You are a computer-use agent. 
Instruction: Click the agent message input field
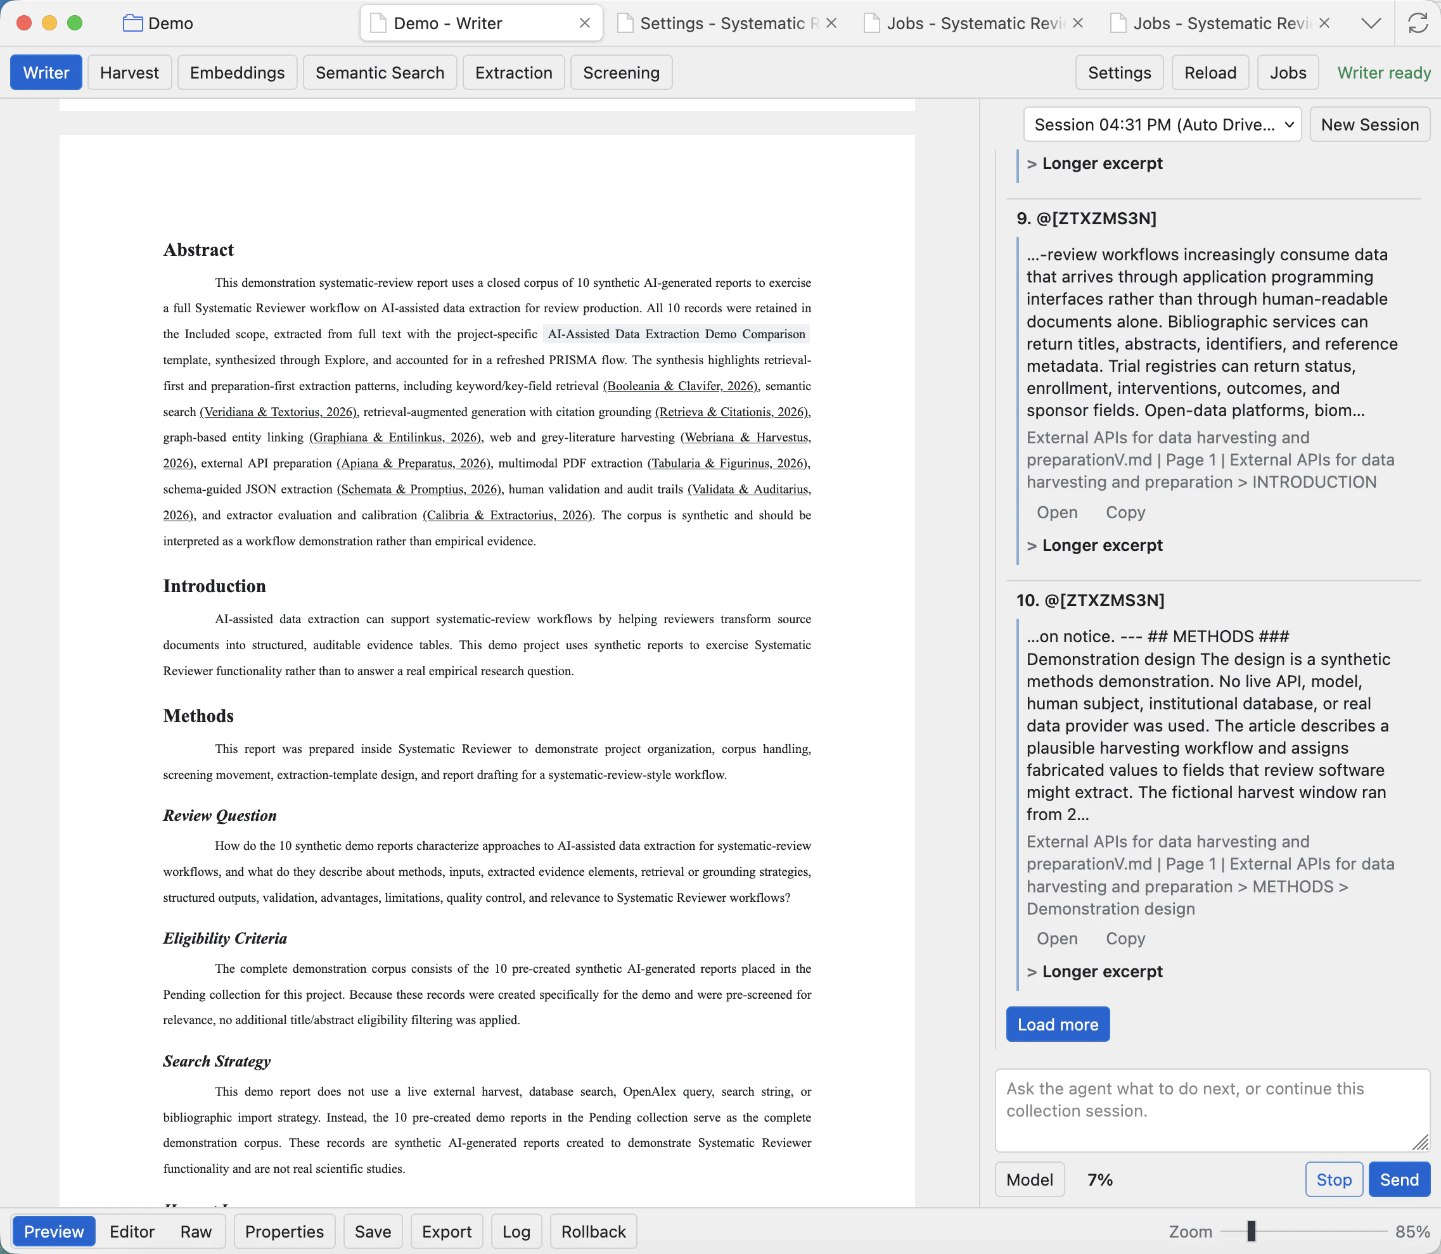tap(1212, 1110)
